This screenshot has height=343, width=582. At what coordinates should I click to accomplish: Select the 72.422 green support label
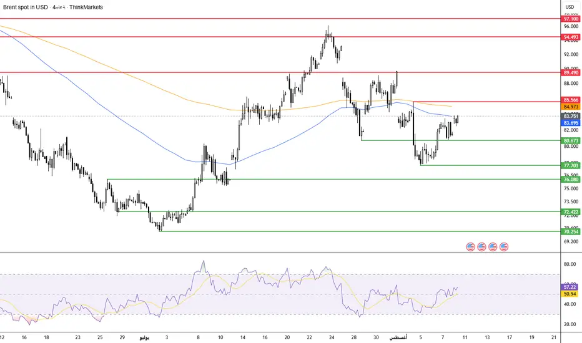[571, 212]
